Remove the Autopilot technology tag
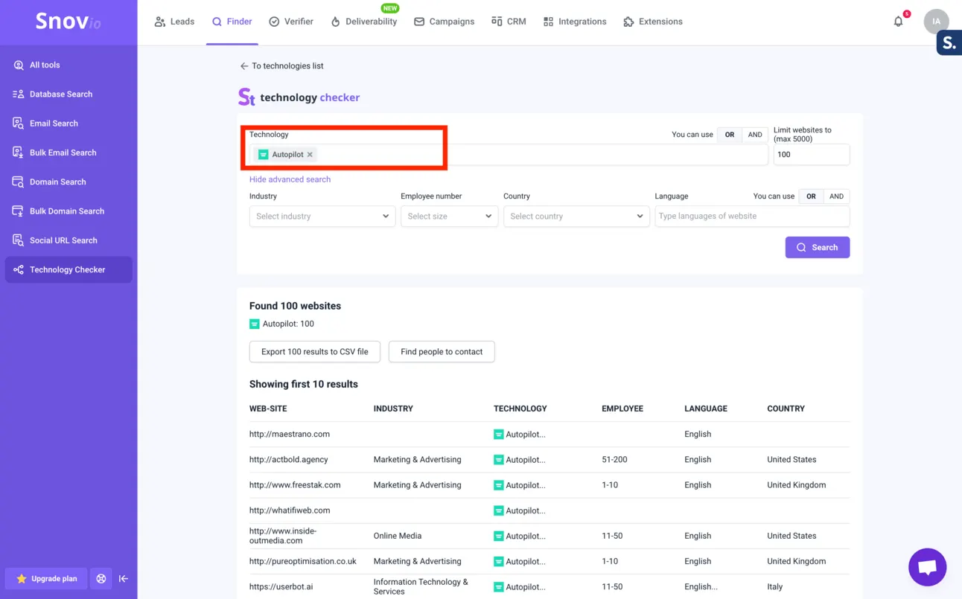The height and width of the screenshot is (599, 962). pos(310,155)
